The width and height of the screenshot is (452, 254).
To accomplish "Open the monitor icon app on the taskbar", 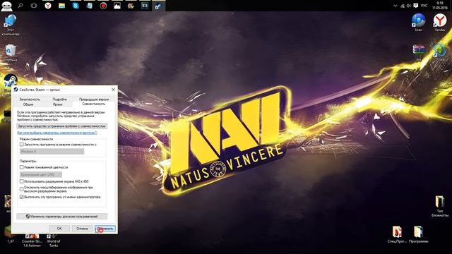I will (x=145, y=6).
